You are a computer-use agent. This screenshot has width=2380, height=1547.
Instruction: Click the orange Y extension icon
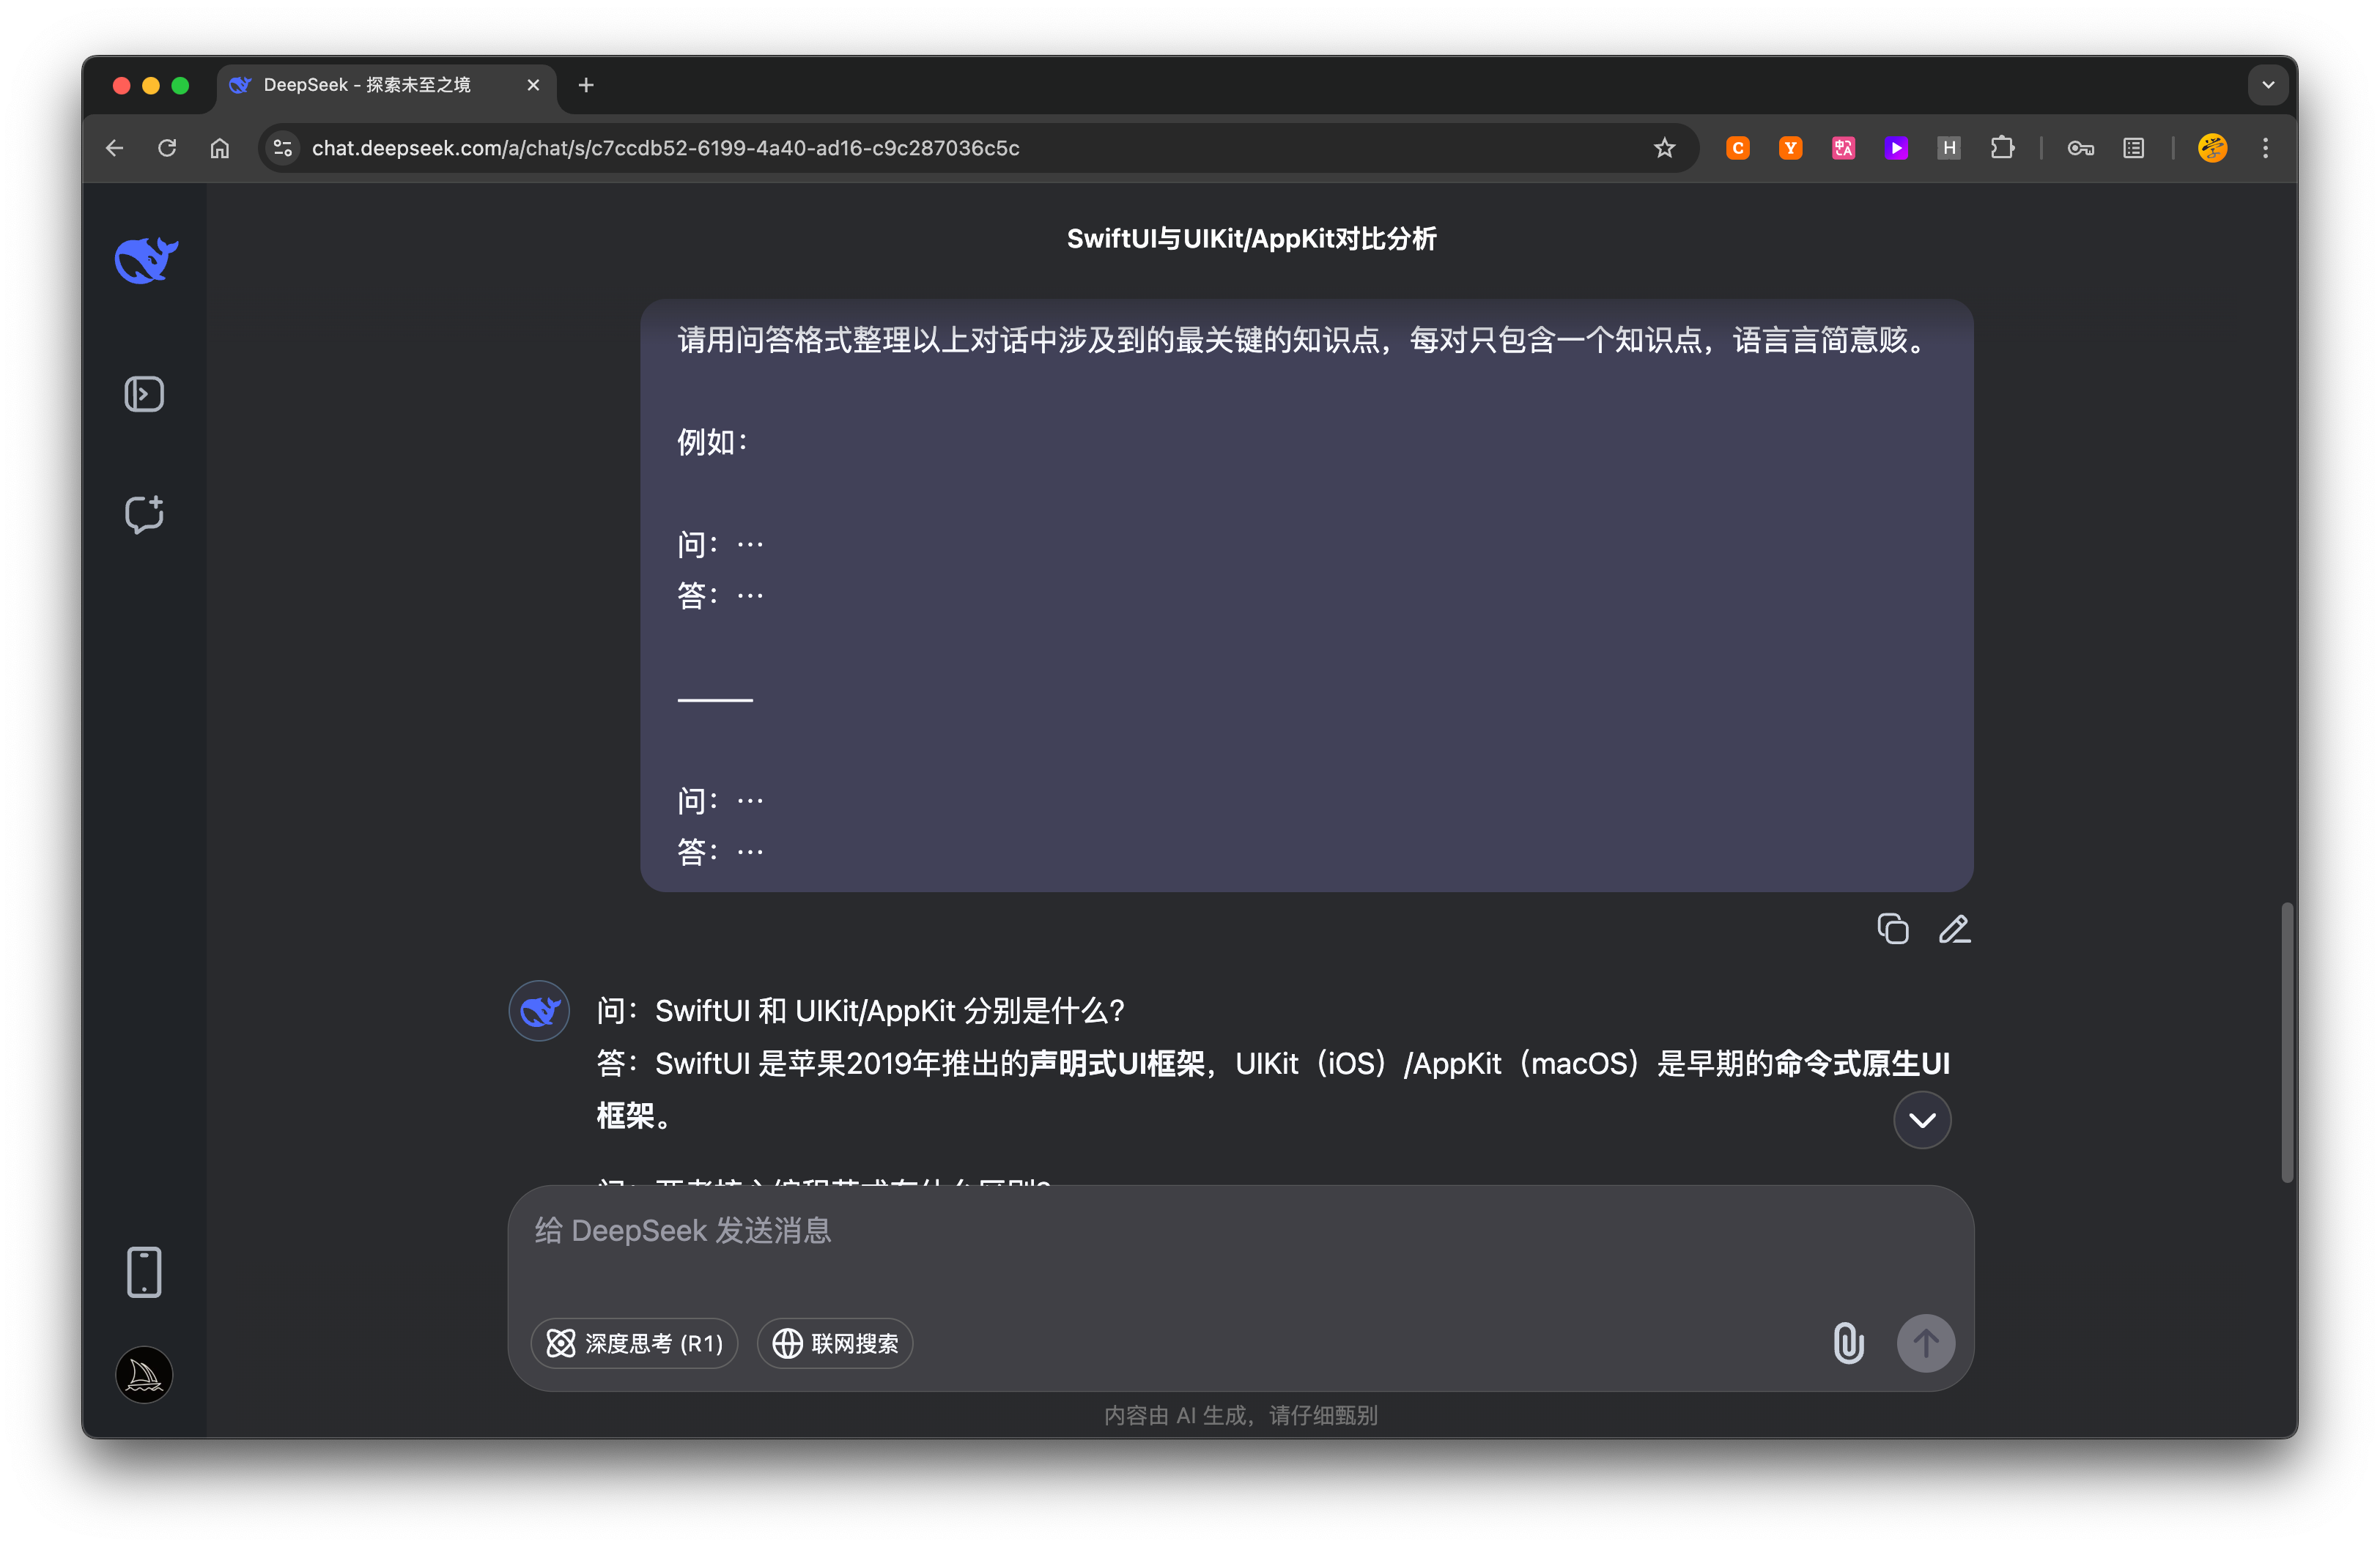click(x=1790, y=148)
